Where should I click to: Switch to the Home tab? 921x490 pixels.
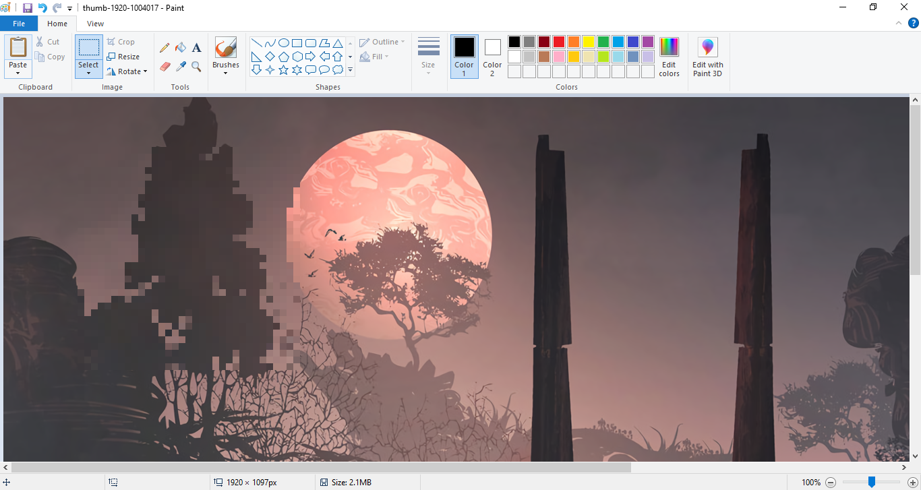coord(57,24)
